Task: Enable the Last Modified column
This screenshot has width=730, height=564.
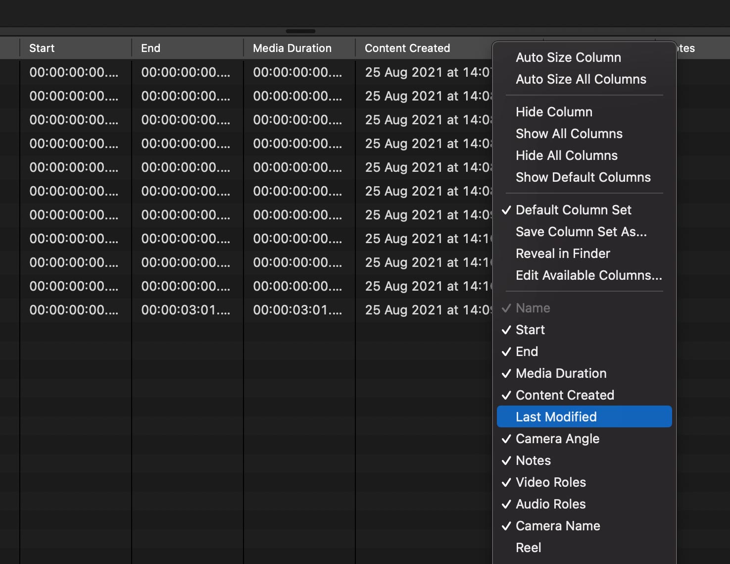Action: click(584, 417)
